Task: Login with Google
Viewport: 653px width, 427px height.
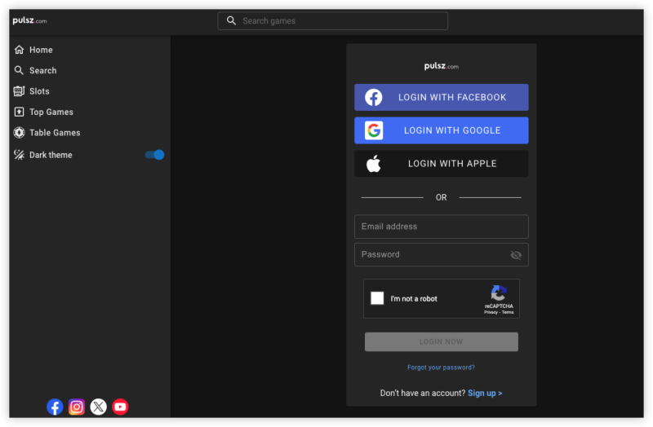Action: (442, 130)
